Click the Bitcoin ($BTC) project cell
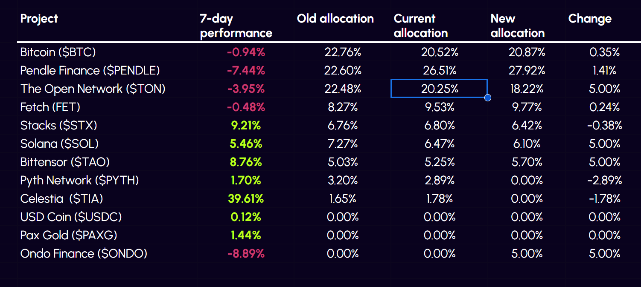Viewport: 641px width, 287px height. pos(58,52)
